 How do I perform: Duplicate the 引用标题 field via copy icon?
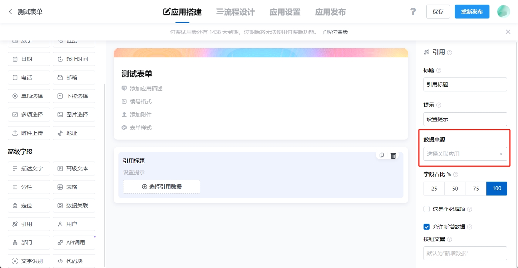click(x=381, y=155)
